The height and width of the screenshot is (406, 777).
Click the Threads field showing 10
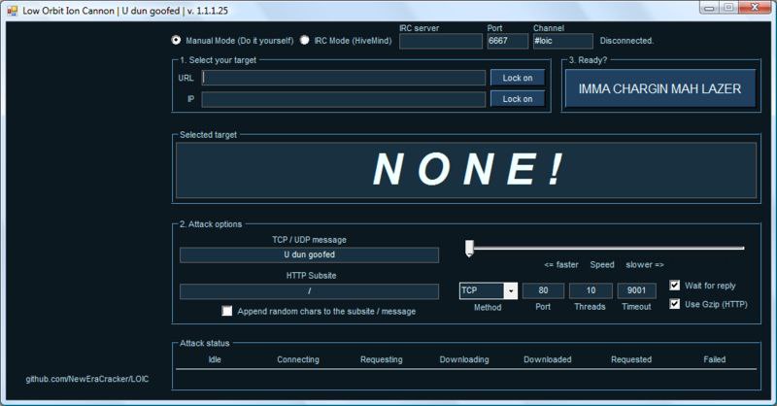[x=590, y=290]
